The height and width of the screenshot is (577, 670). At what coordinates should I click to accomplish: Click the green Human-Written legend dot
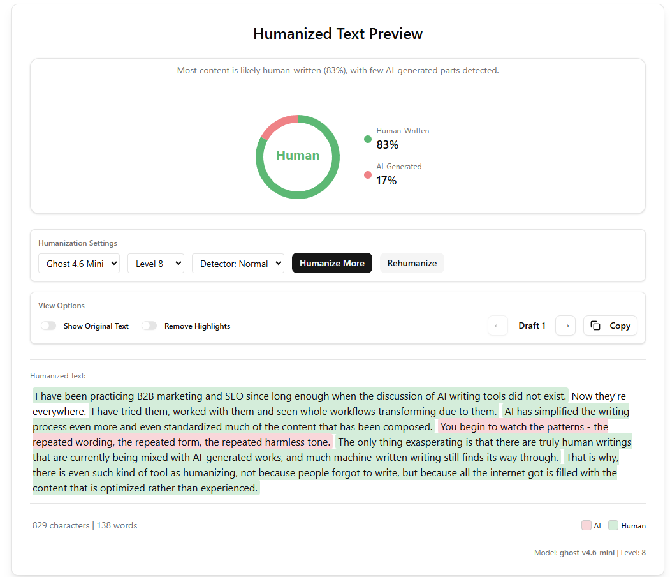(x=367, y=139)
